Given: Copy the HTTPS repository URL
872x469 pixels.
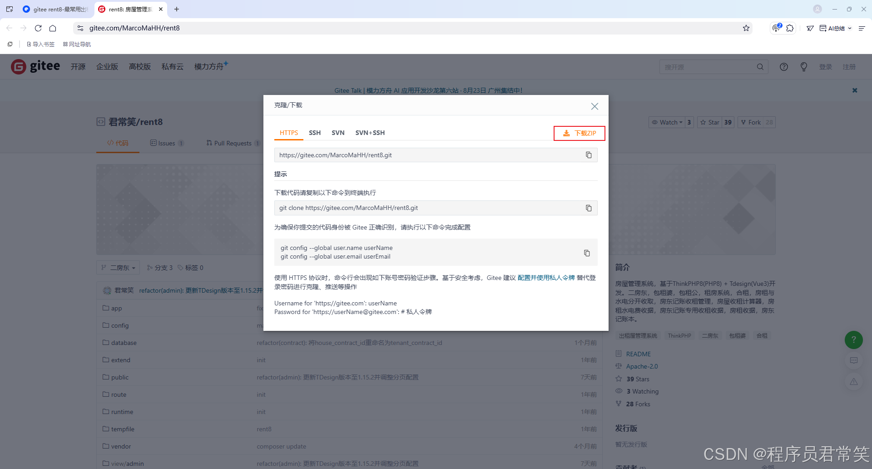Looking at the screenshot, I should tap(589, 155).
